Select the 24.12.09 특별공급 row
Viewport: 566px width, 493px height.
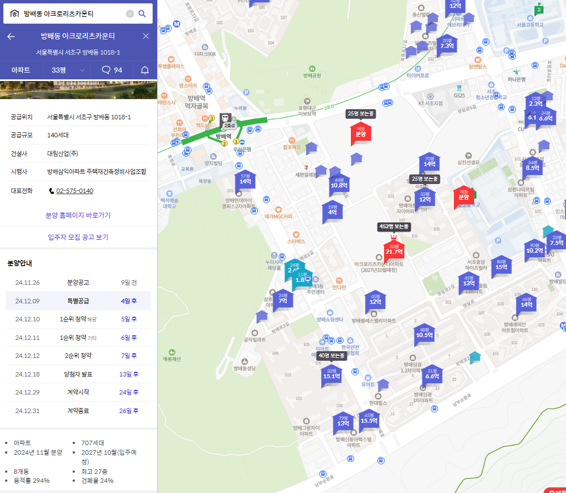(x=78, y=301)
